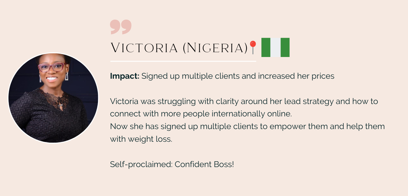Click Victoria's face in the portrait
The height and width of the screenshot is (196, 408).
[52, 71]
